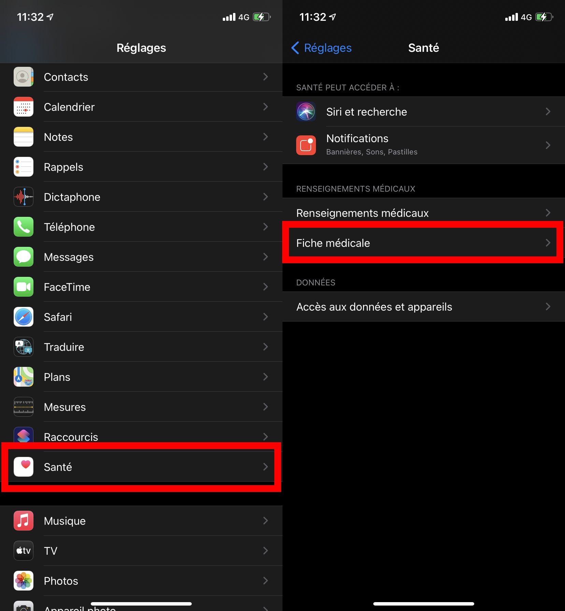
Task: Tap the Photos flower icon
Action: 24,581
